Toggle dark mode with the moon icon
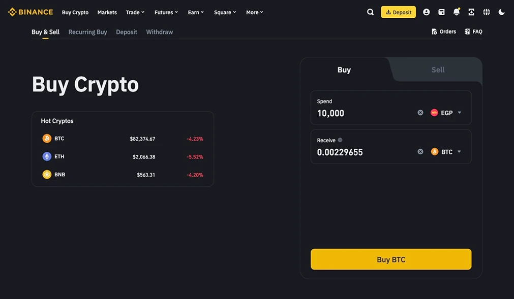514x299 pixels. pyautogui.click(x=501, y=12)
